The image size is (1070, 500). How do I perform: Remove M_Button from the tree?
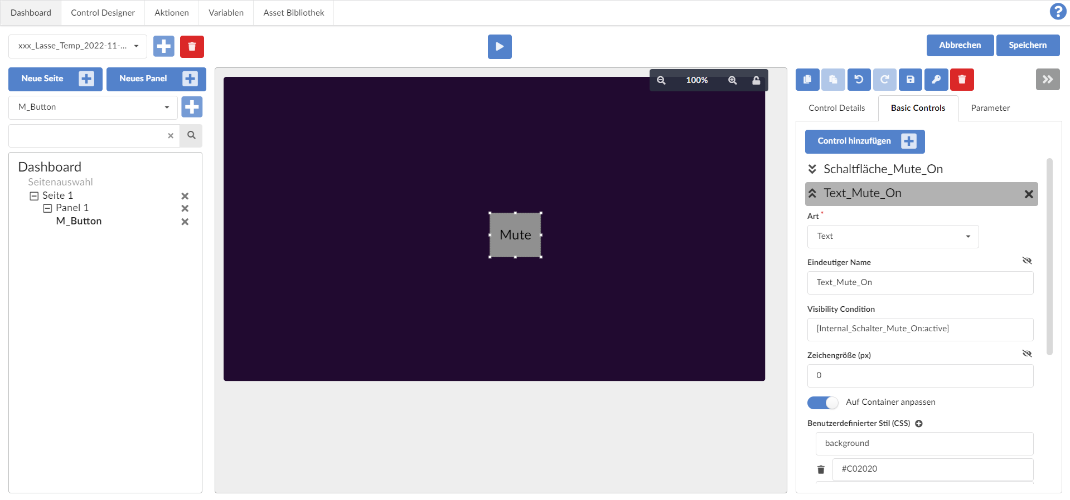click(185, 222)
